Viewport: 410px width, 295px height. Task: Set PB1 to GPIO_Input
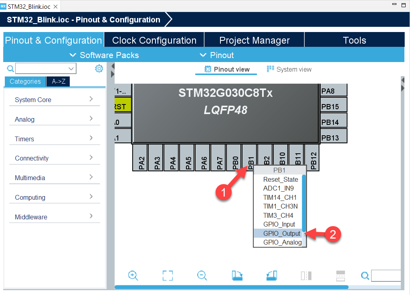(278, 224)
